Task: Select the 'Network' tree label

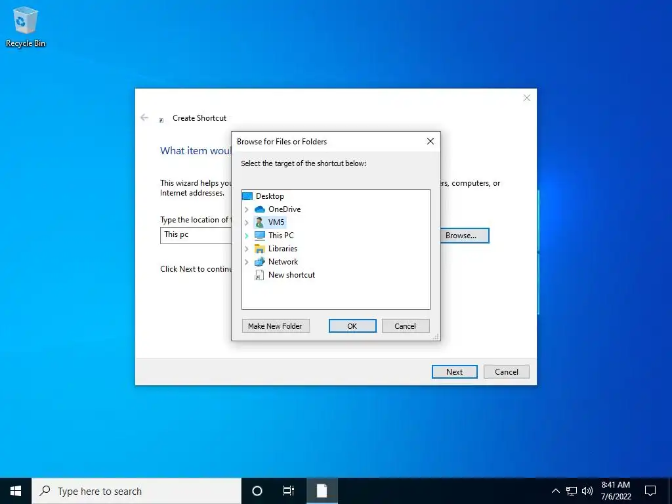Action: 283,262
